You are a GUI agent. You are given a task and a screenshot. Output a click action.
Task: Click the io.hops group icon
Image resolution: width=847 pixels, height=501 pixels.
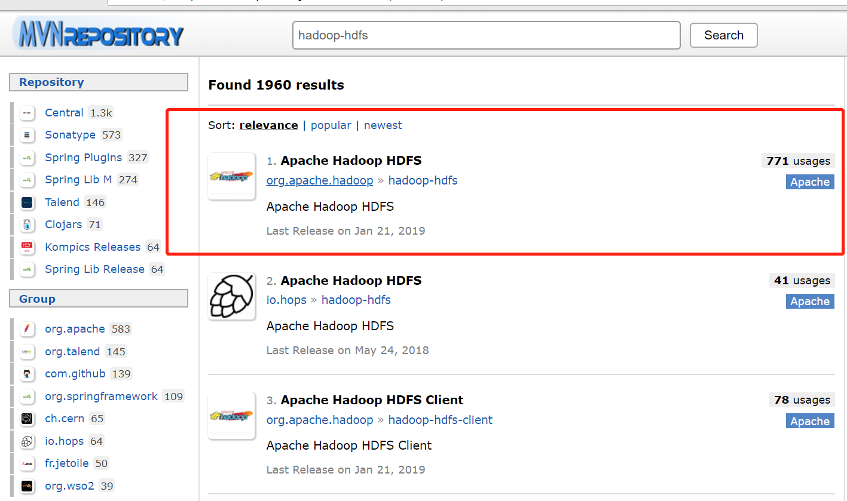pyautogui.click(x=27, y=441)
